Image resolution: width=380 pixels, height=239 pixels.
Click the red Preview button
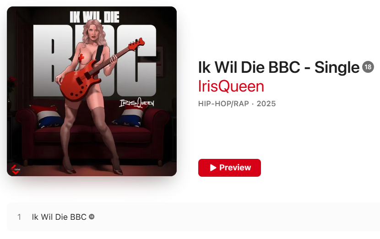(229, 168)
